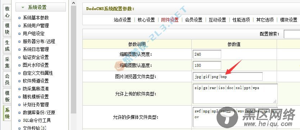Image resolution: width=300 pixels, height=130 pixels.
Task: Click the 参数值 column header
Action: pyautogui.click(x=234, y=44)
